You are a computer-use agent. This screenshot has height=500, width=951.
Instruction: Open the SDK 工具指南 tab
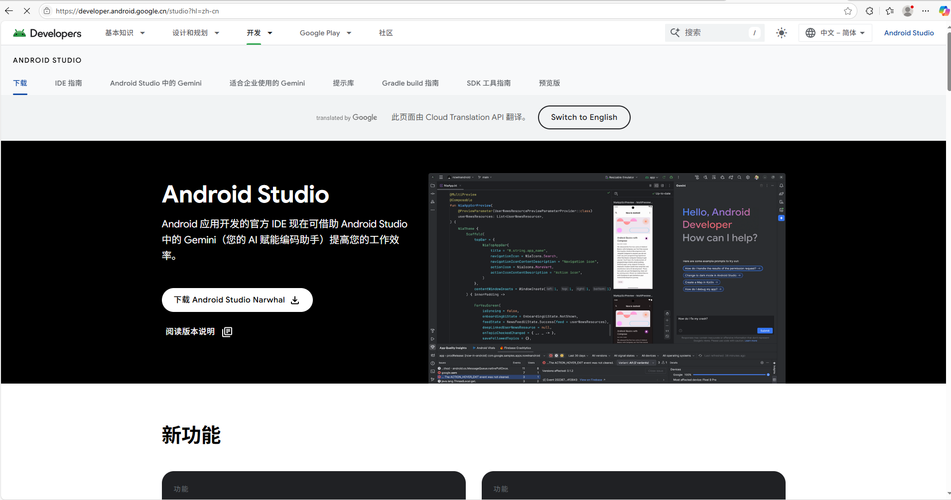[489, 83]
